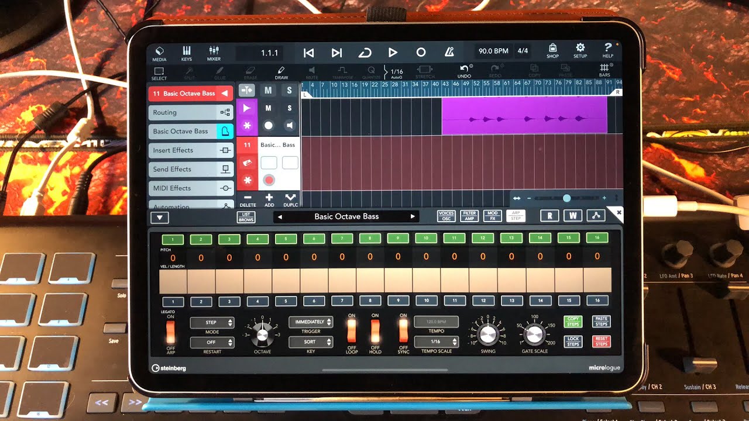
Task: Switch to the Arp/Step page
Action: (x=516, y=216)
